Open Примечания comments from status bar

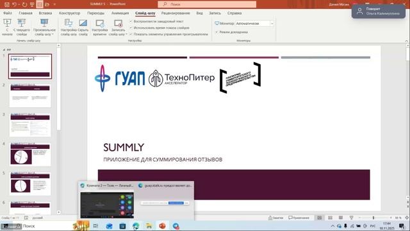click(x=299, y=218)
